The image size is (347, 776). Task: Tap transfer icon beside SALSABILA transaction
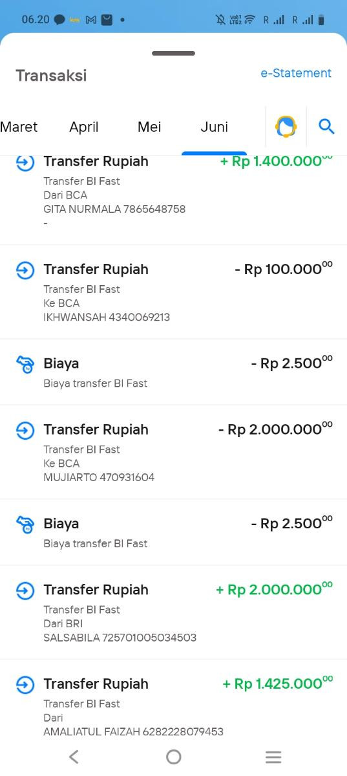click(x=25, y=590)
